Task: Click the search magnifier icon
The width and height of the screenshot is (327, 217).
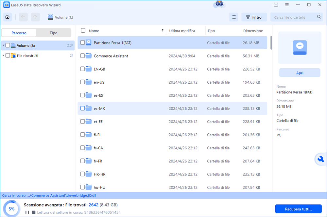Action: point(319,17)
